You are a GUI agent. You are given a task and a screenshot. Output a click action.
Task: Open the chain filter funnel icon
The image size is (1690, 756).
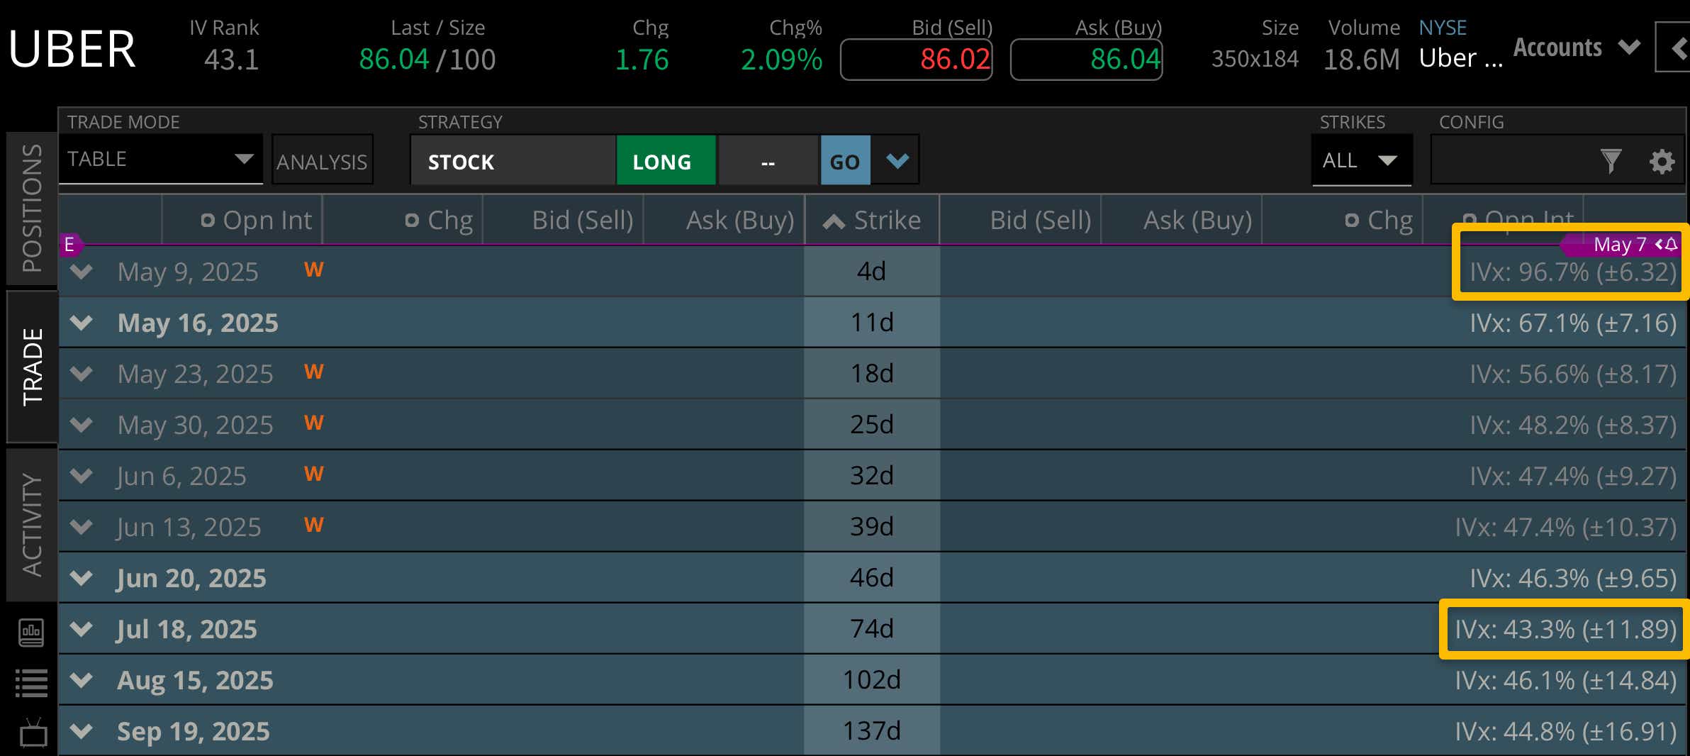pyautogui.click(x=1611, y=161)
